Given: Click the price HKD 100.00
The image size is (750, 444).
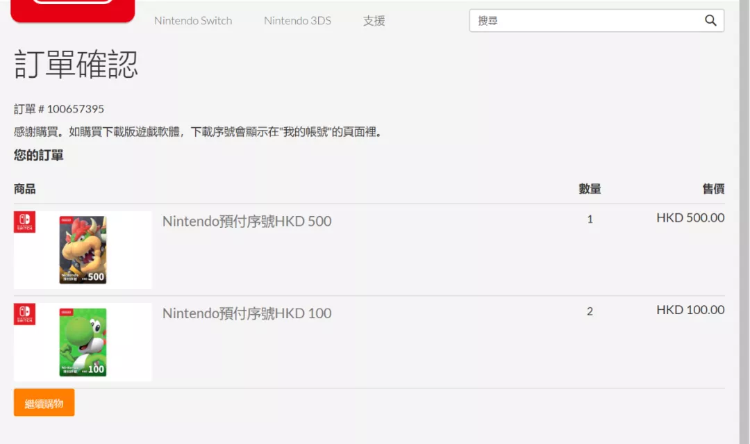Looking at the screenshot, I should point(690,310).
